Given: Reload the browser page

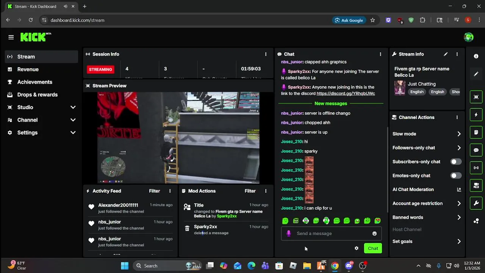Looking at the screenshot, I should tap(31, 20).
